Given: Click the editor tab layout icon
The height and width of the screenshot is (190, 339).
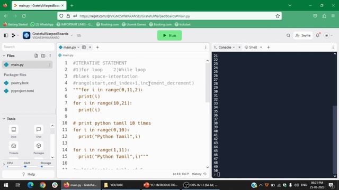Looking at the screenshot, I should 84,47.
